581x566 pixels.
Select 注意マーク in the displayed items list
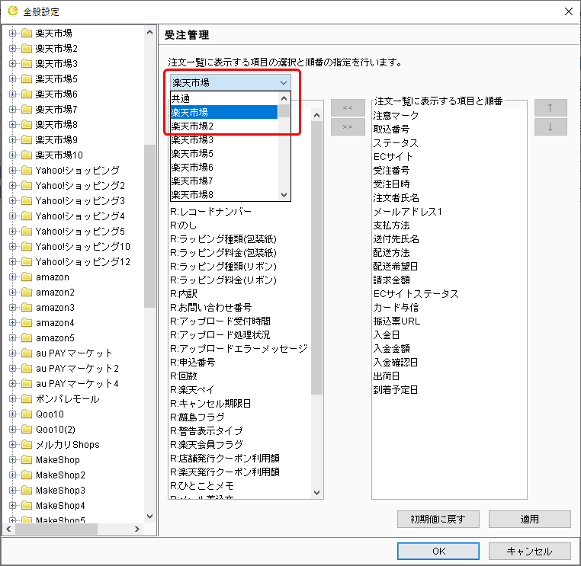tap(396, 116)
